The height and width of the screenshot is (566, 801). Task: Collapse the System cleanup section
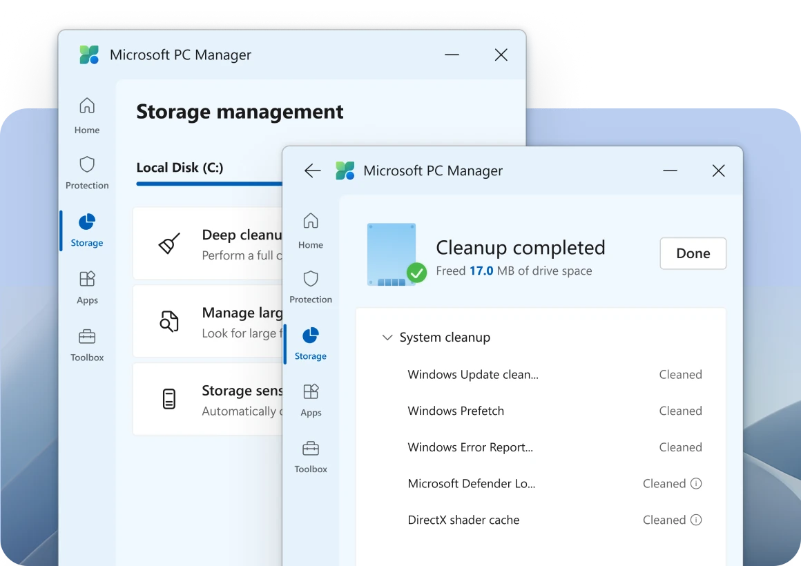[387, 338]
